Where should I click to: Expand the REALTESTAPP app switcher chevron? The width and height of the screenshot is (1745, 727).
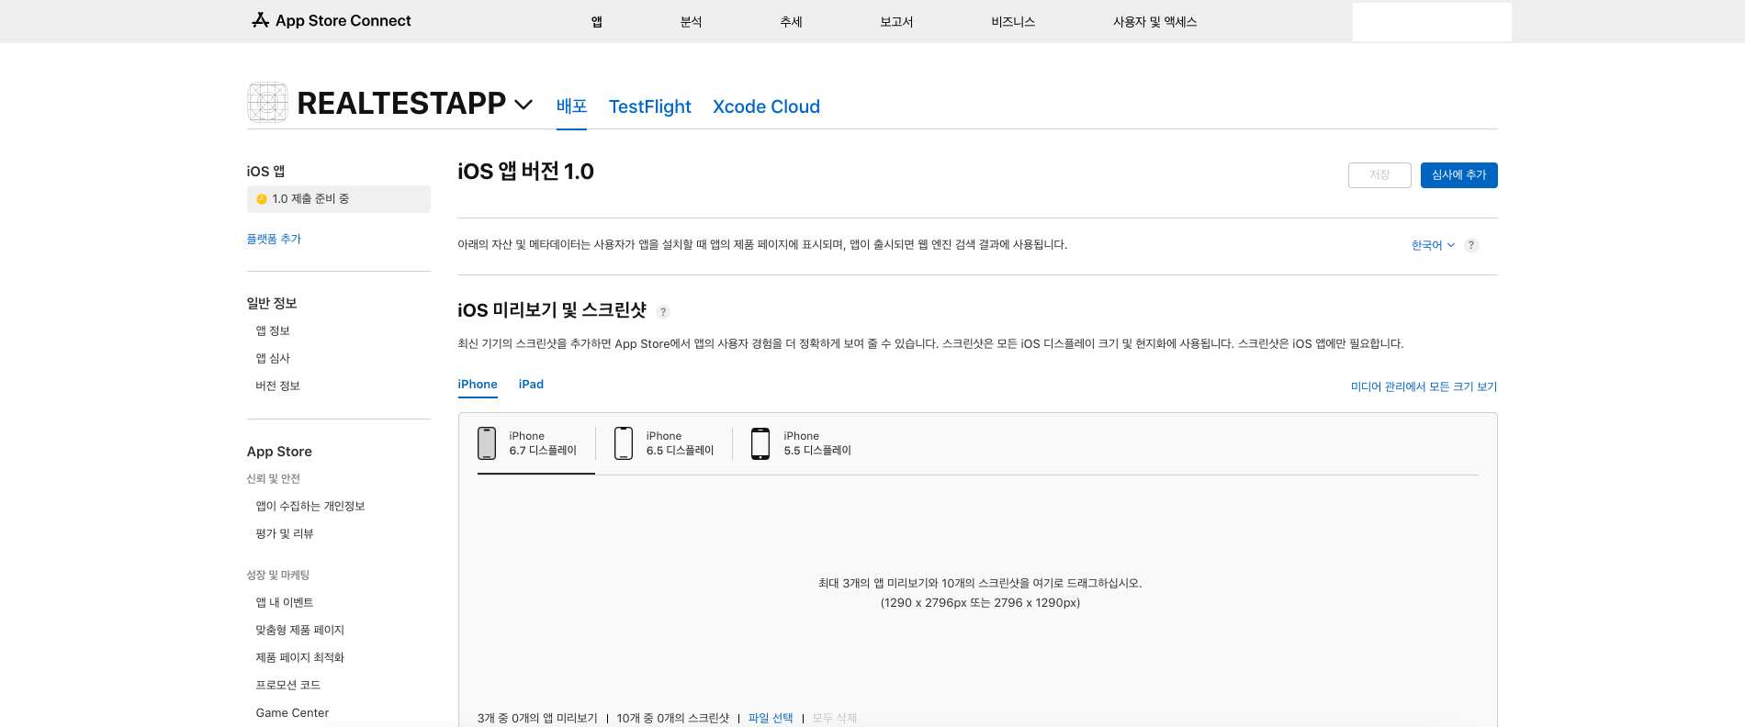(523, 105)
